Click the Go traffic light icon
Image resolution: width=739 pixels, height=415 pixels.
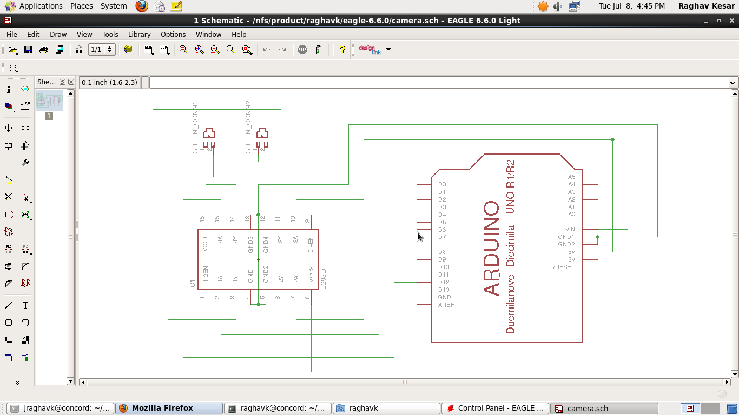(x=318, y=50)
